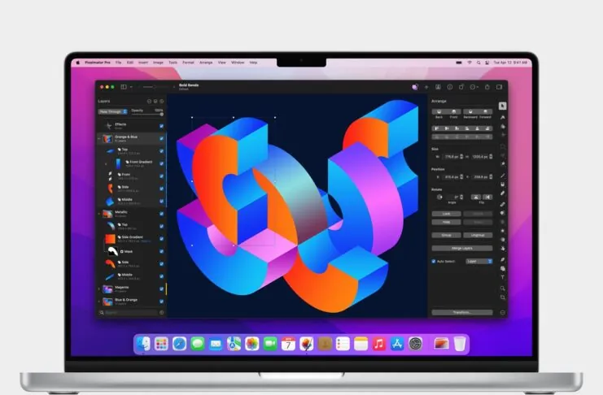Screen dimensions: 603x395
Task: Toggle visibility of Mask layer
Action: point(161,251)
